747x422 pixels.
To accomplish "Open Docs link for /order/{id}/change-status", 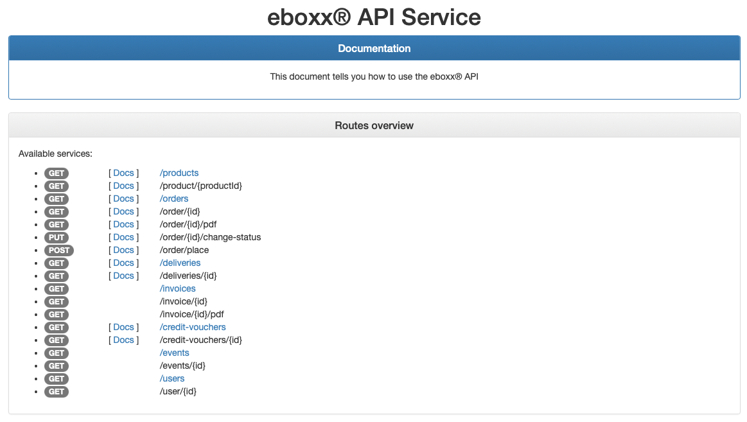I will coord(123,237).
